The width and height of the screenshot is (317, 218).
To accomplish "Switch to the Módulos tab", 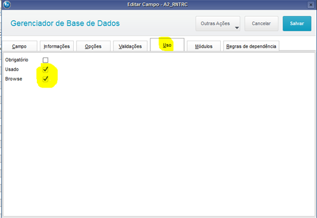I will (x=204, y=46).
